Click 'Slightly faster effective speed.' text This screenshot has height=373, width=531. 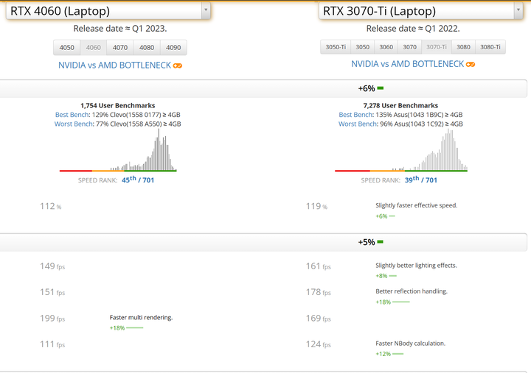click(417, 205)
